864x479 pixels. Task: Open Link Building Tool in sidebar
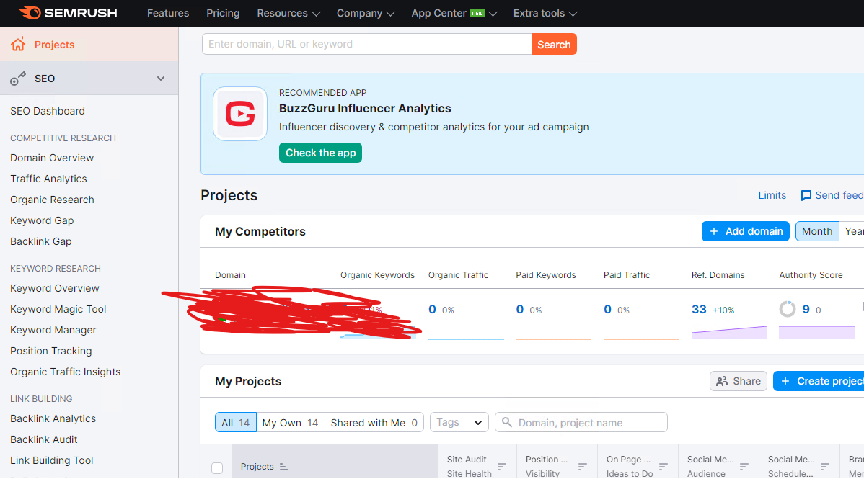(51, 461)
